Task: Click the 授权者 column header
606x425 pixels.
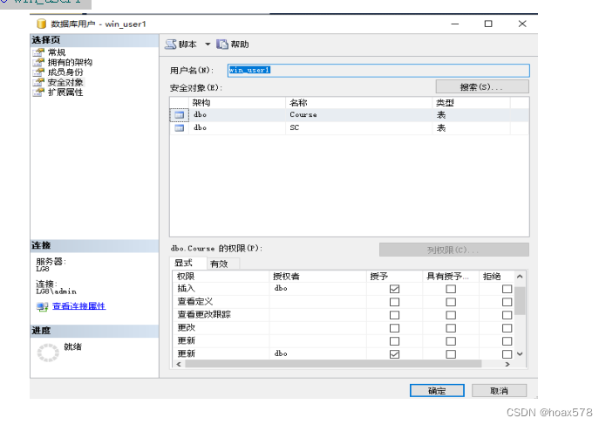Action: pyautogui.click(x=317, y=276)
